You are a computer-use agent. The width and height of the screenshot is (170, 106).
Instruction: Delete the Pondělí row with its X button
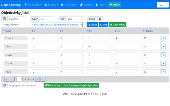(x=163, y=38)
